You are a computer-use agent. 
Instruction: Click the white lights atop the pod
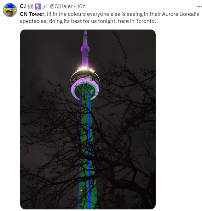(x=85, y=69)
